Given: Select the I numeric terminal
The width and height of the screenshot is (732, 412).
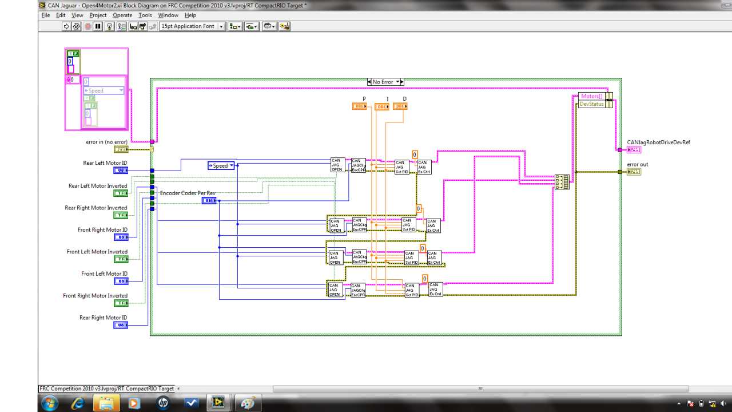Looking at the screenshot, I should (x=382, y=106).
